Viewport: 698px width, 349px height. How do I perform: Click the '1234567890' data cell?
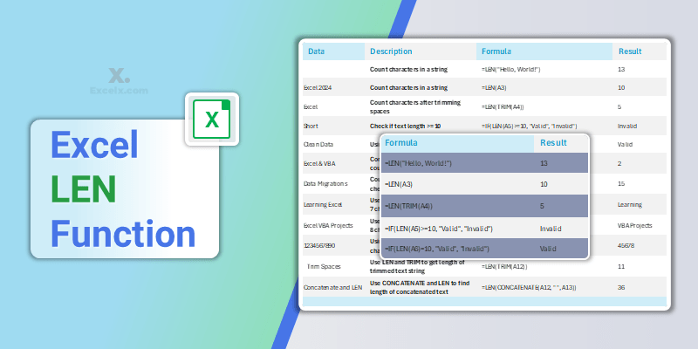pyautogui.click(x=319, y=246)
